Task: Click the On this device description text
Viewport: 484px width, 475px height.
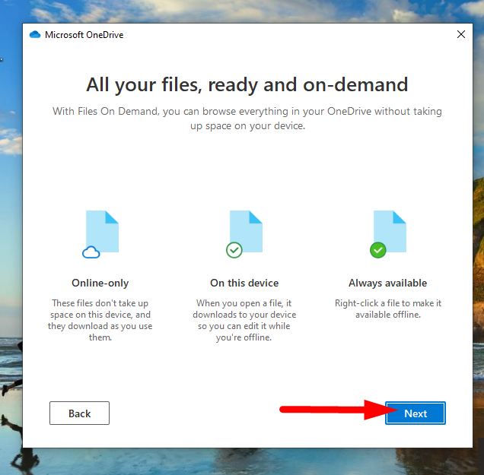Action: [244, 320]
